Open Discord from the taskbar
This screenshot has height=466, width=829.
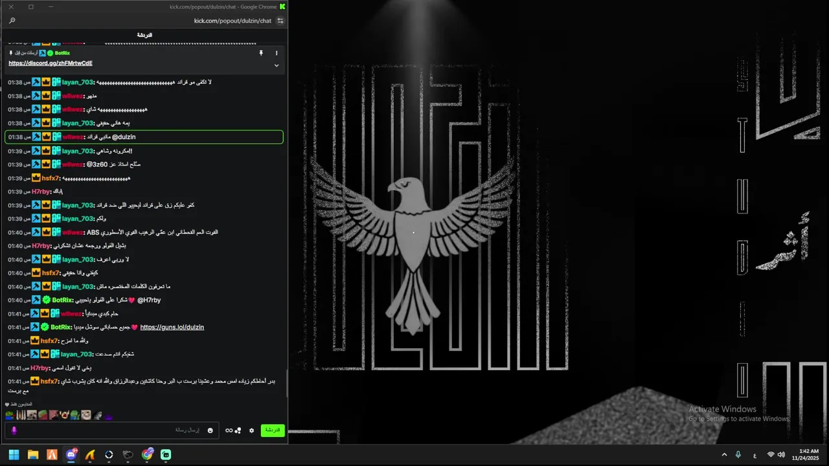pos(71,455)
